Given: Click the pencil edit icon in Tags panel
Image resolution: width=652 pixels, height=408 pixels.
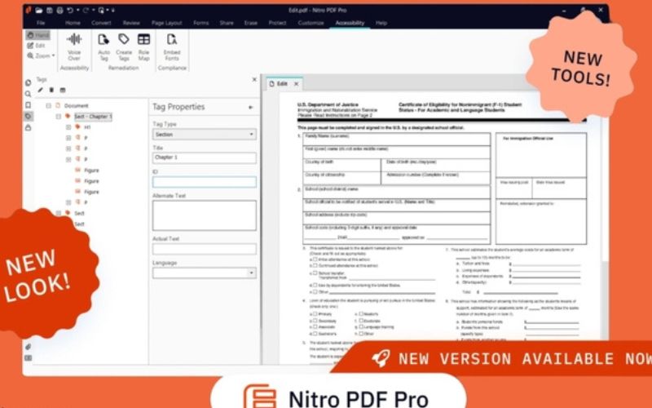Looking at the screenshot, I should click(x=40, y=90).
